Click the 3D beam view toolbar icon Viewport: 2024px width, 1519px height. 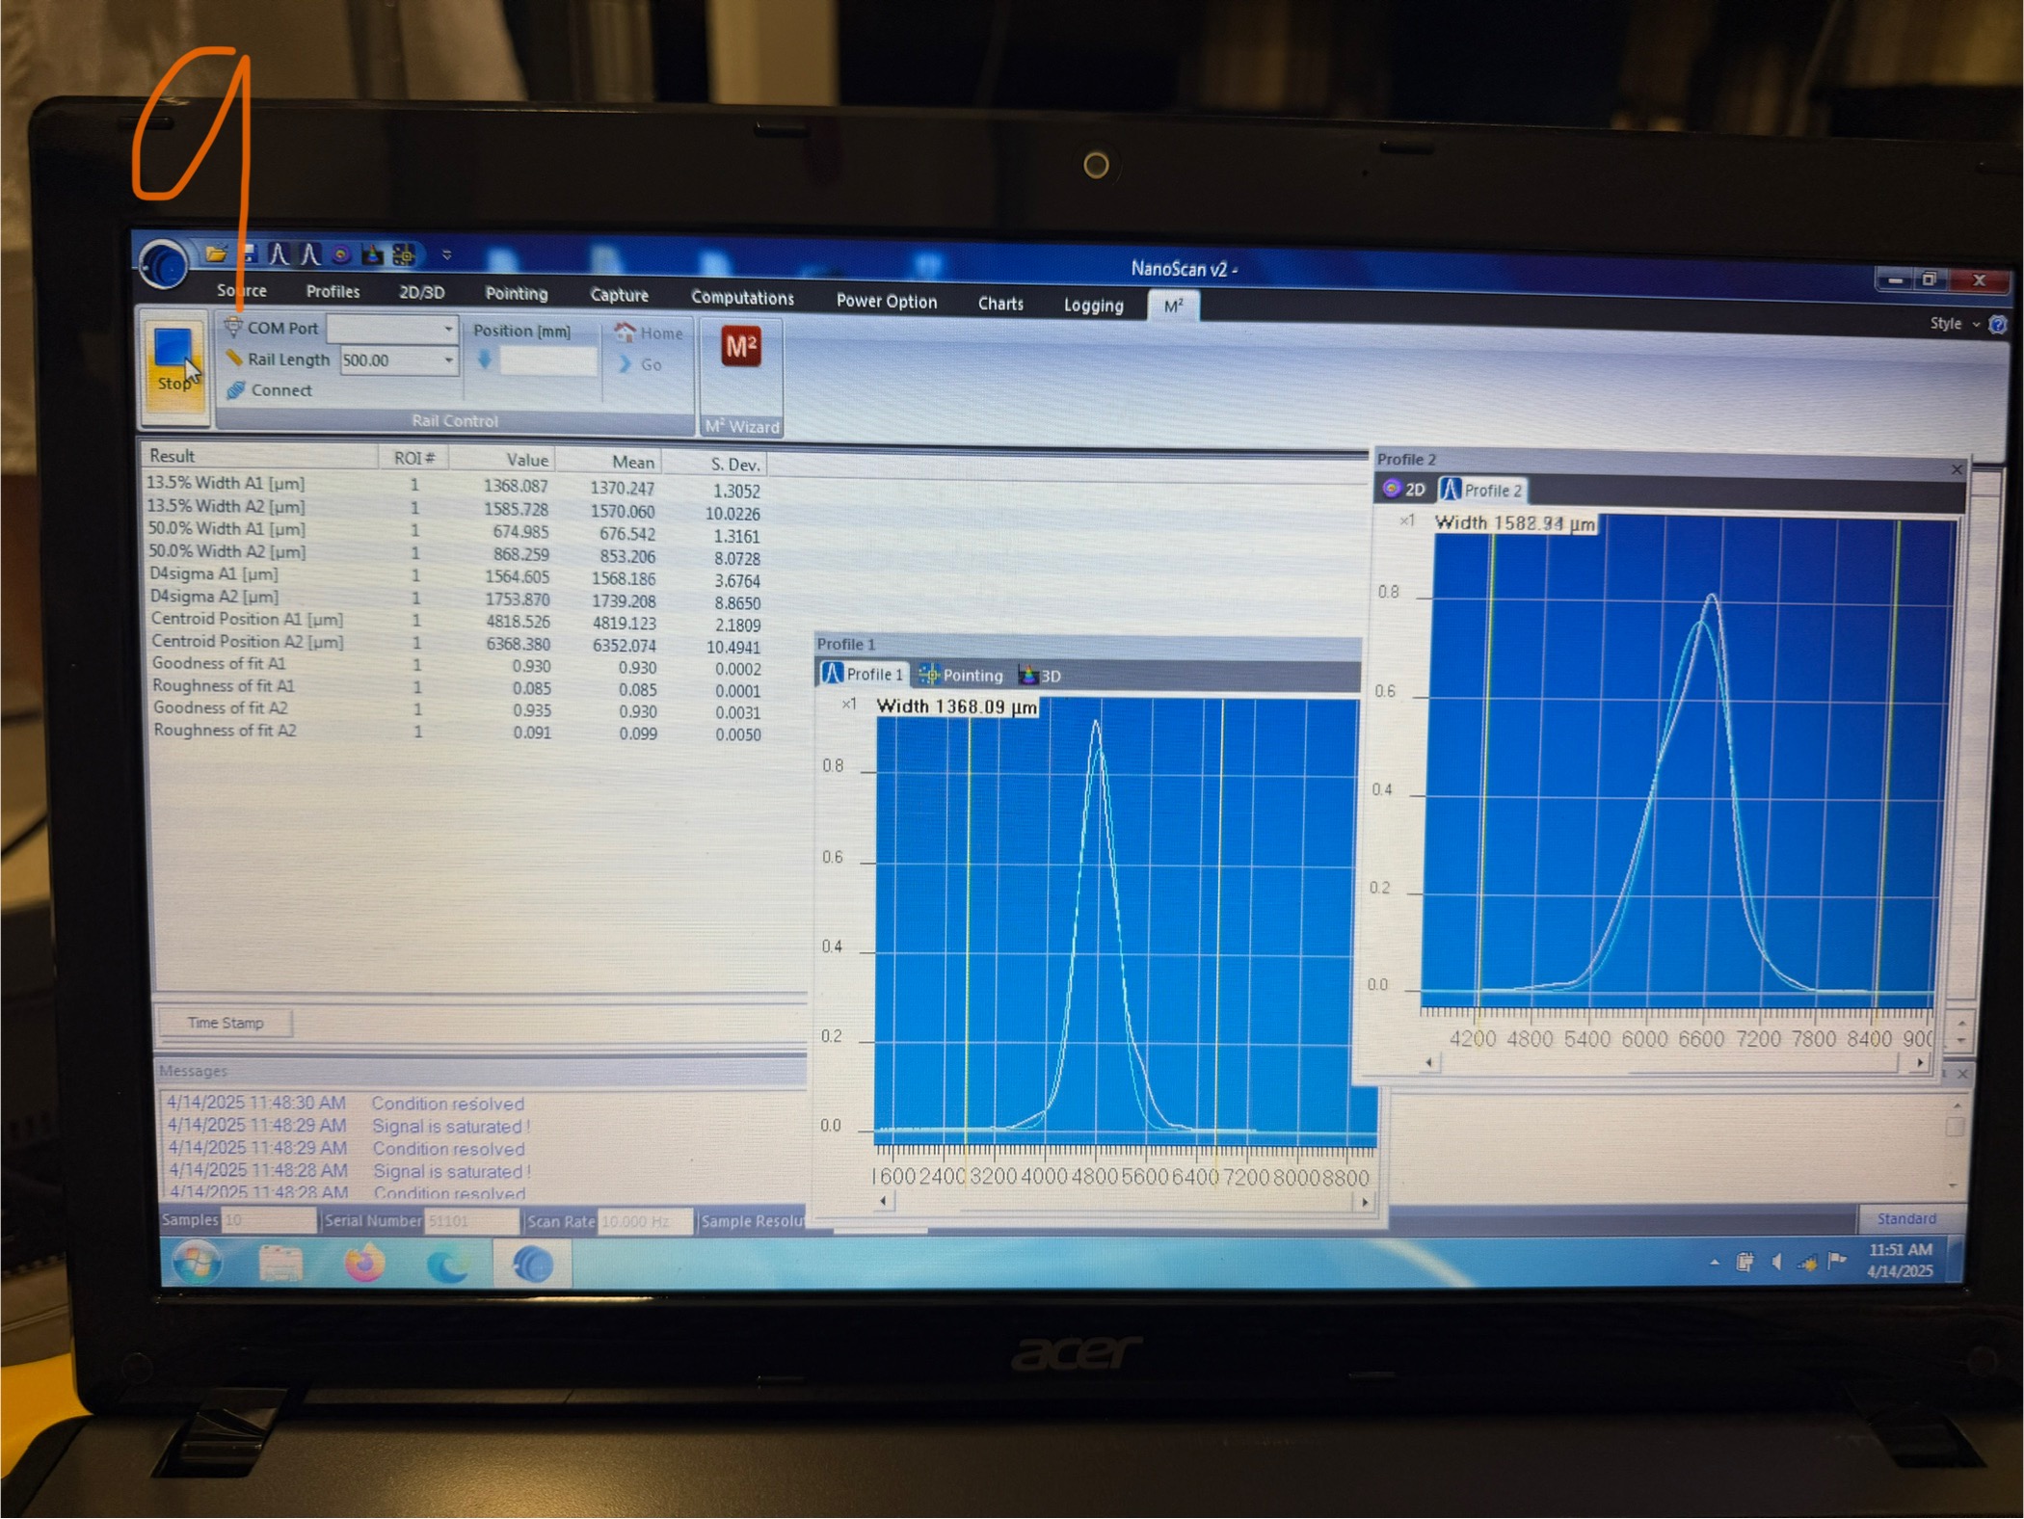[x=371, y=254]
